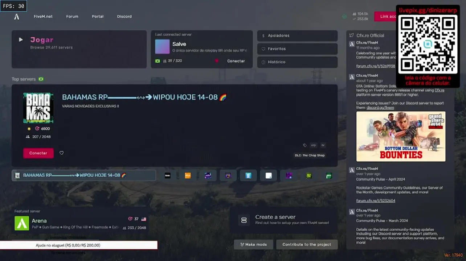Click the Community Pulse - March 2024 post
The height and width of the screenshot is (261, 466).
pyautogui.click(x=382, y=220)
